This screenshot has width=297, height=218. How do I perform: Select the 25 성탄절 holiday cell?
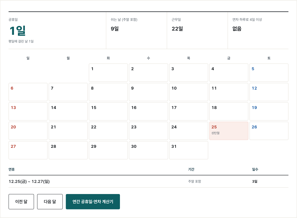[229, 131]
